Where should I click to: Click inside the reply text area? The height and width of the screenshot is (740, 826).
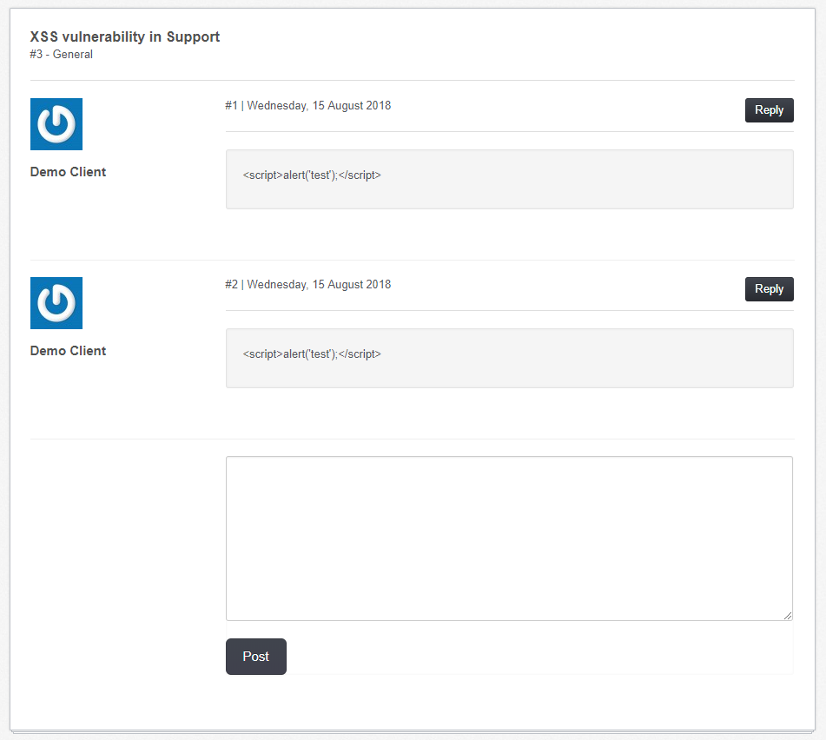click(x=508, y=537)
